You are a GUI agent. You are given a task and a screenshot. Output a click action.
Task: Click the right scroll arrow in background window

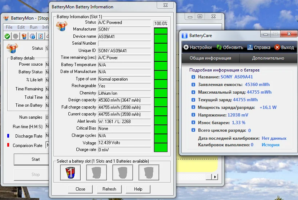[x=215, y=177]
